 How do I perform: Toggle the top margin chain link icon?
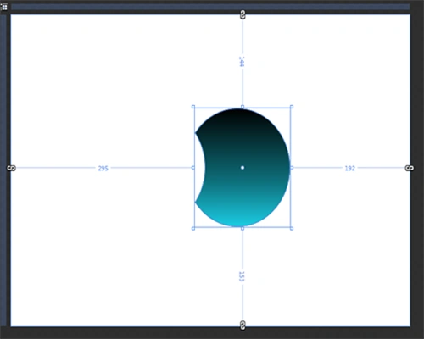coord(243,14)
